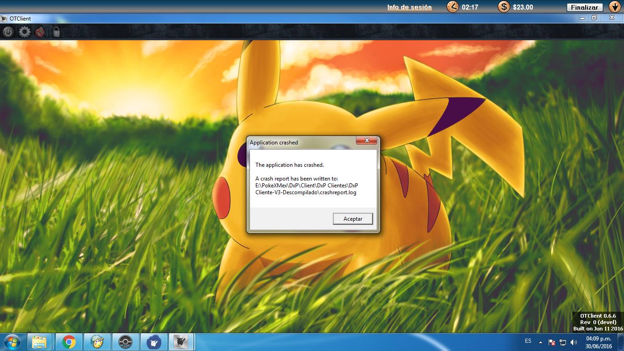
Task: Toggle the muted audio icon in OTClient
Action: point(41,32)
